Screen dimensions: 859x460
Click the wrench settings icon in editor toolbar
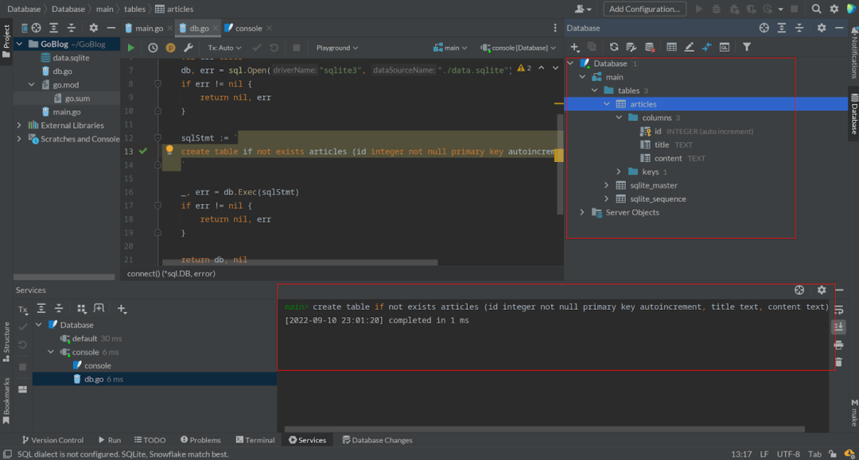click(x=189, y=48)
